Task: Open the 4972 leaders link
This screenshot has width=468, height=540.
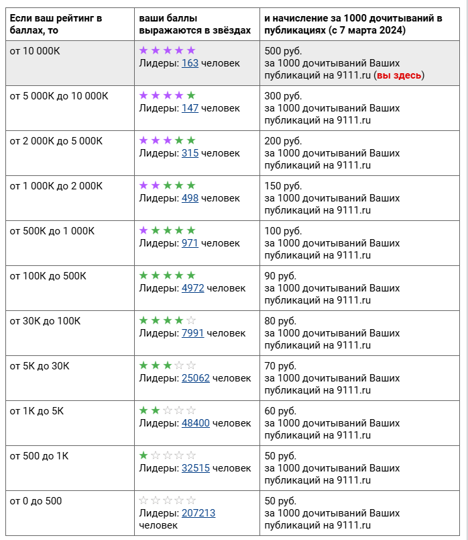Action: [192, 288]
